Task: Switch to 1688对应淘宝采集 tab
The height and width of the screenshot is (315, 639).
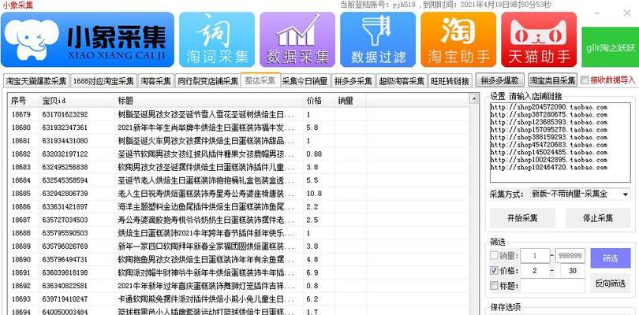Action: [x=103, y=80]
